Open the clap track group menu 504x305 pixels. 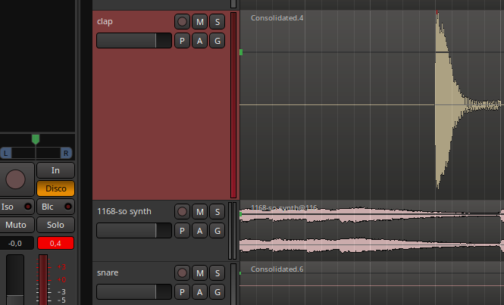pos(218,41)
